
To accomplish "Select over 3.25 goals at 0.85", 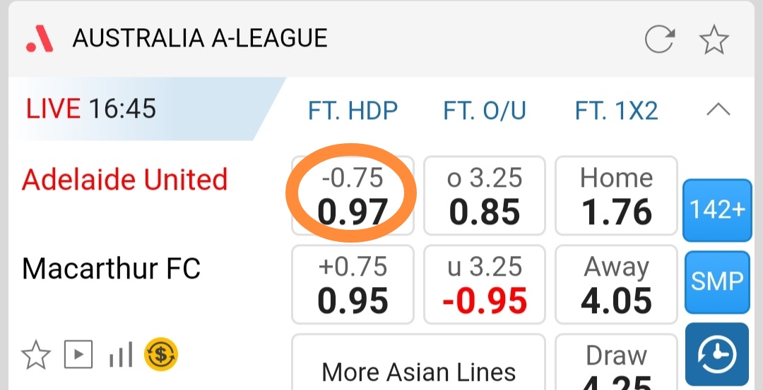I will coord(484,195).
